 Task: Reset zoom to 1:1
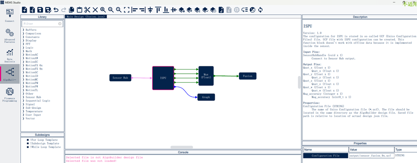click(119, 10)
